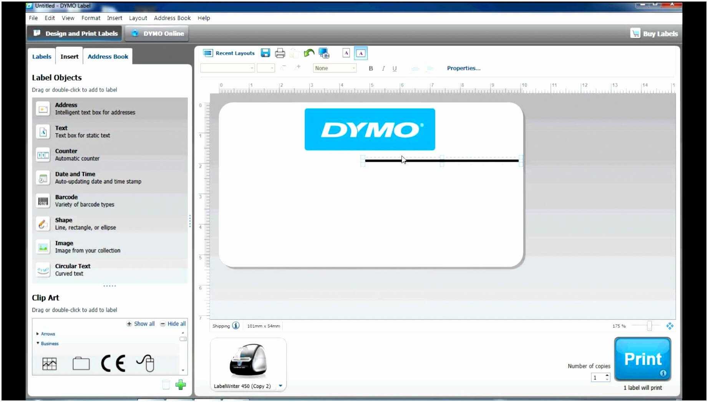
Task: Click green plus add clip art icon
Action: pos(181,385)
